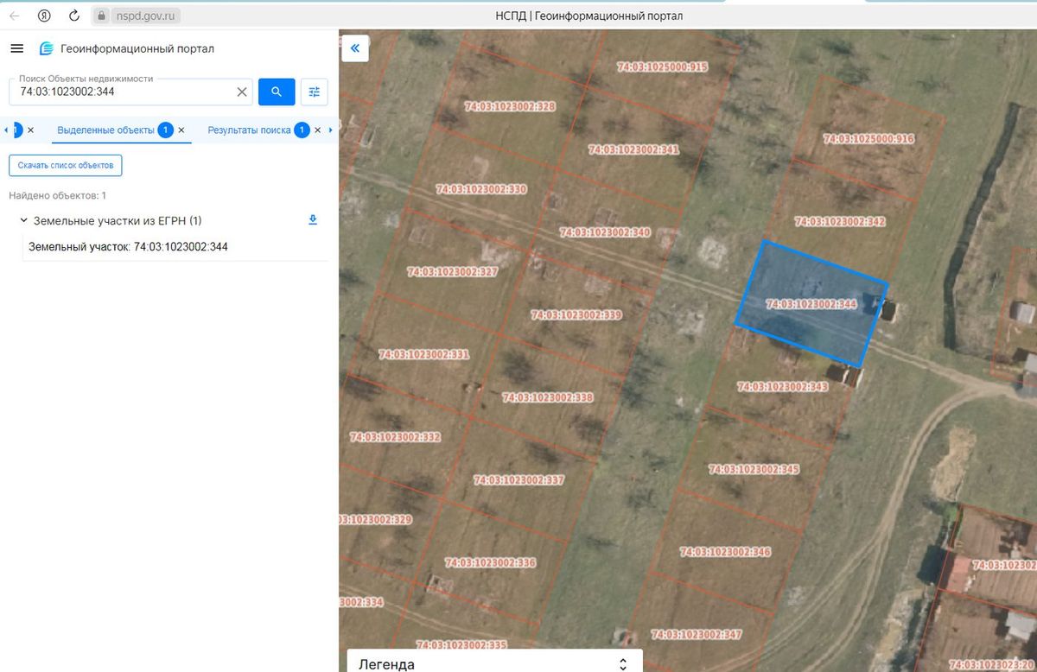Open the search filter settings

pyautogui.click(x=315, y=92)
